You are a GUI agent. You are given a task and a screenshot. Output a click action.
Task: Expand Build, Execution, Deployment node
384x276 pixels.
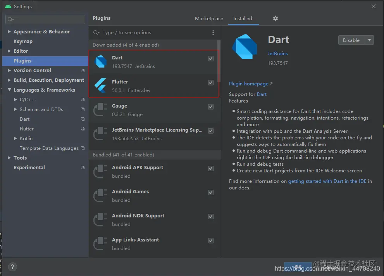tap(9, 80)
